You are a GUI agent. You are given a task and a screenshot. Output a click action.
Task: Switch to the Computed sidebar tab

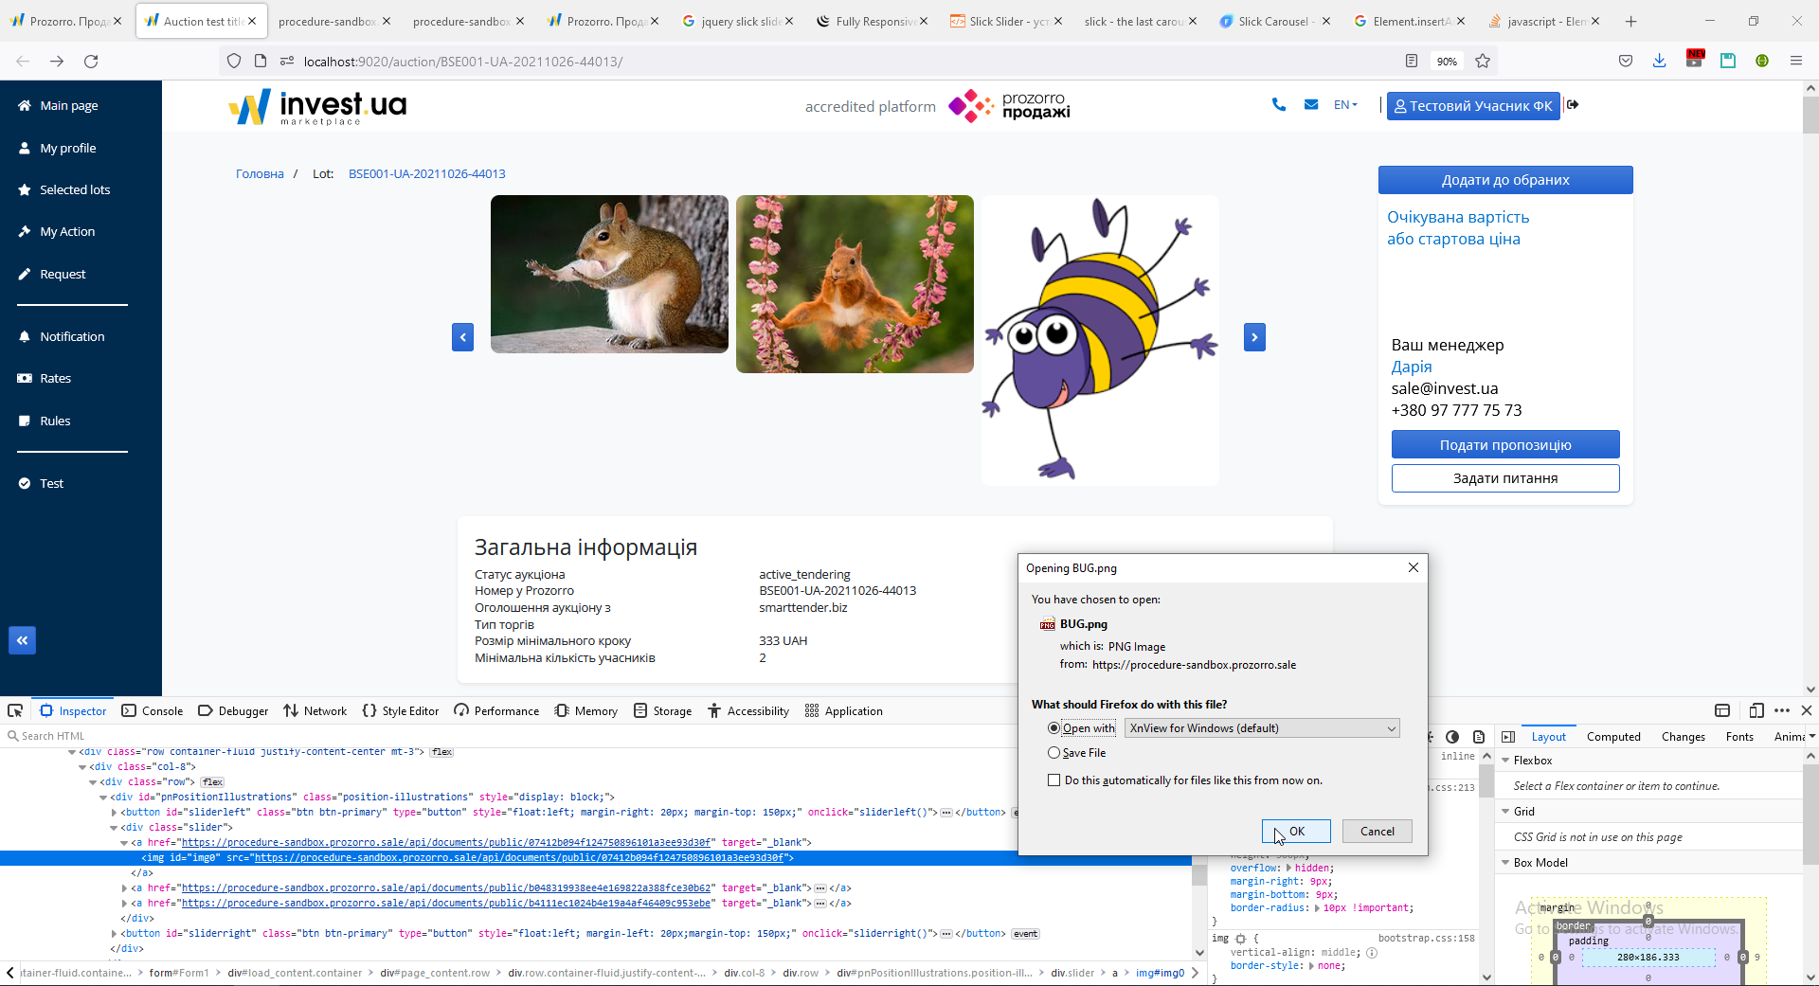(x=1613, y=737)
